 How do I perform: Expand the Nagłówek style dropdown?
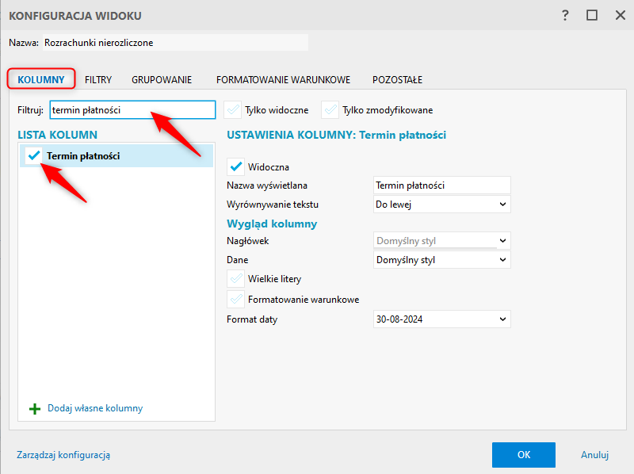(441, 241)
